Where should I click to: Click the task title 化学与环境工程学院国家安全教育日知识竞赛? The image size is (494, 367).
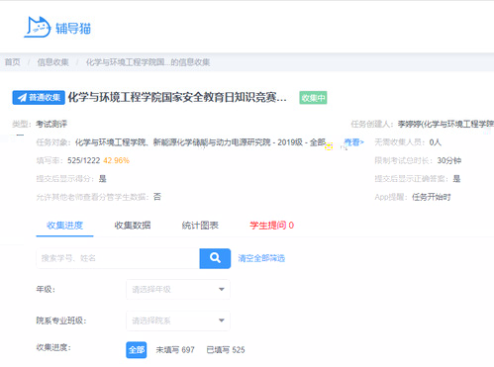(x=177, y=98)
